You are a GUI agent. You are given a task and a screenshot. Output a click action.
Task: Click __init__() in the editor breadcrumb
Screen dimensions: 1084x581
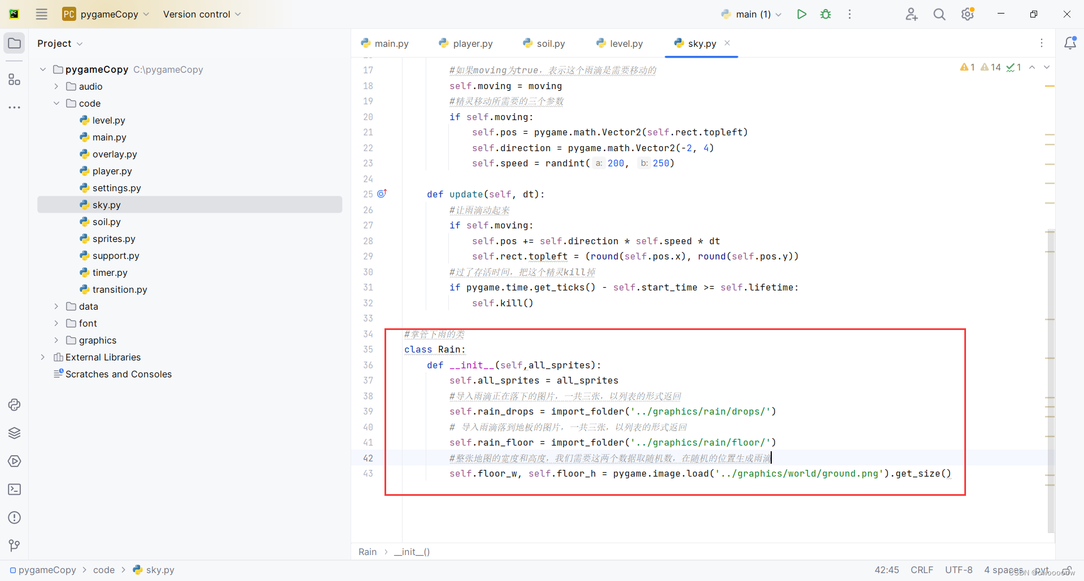[412, 552]
